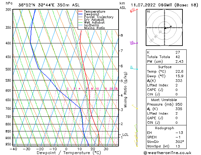Click the 'km ASL' altitude axis heading
This screenshot has height=155, width=201.
point(123,5)
